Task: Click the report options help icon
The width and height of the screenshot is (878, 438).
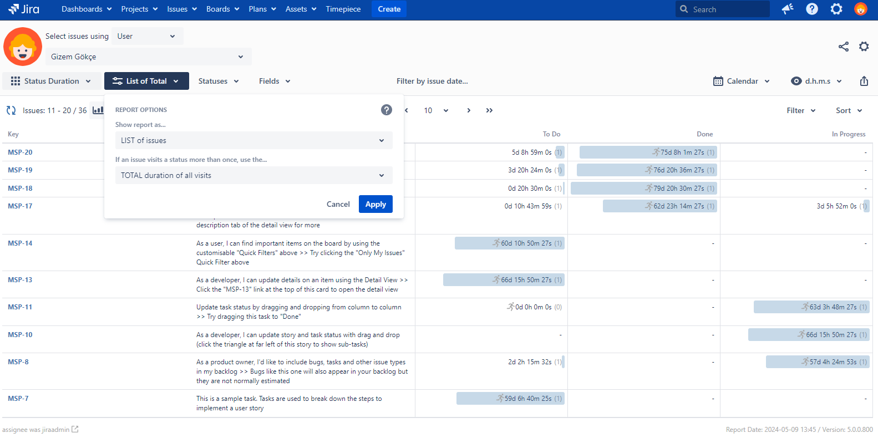Action: (x=386, y=110)
